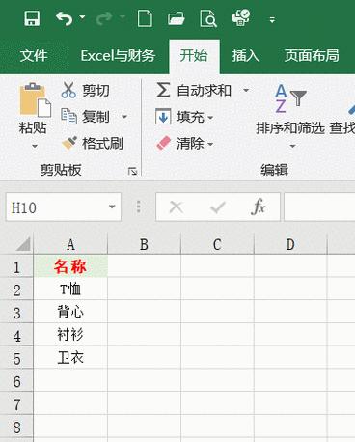Select row 7 header
355x442 pixels.
tap(16, 403)
